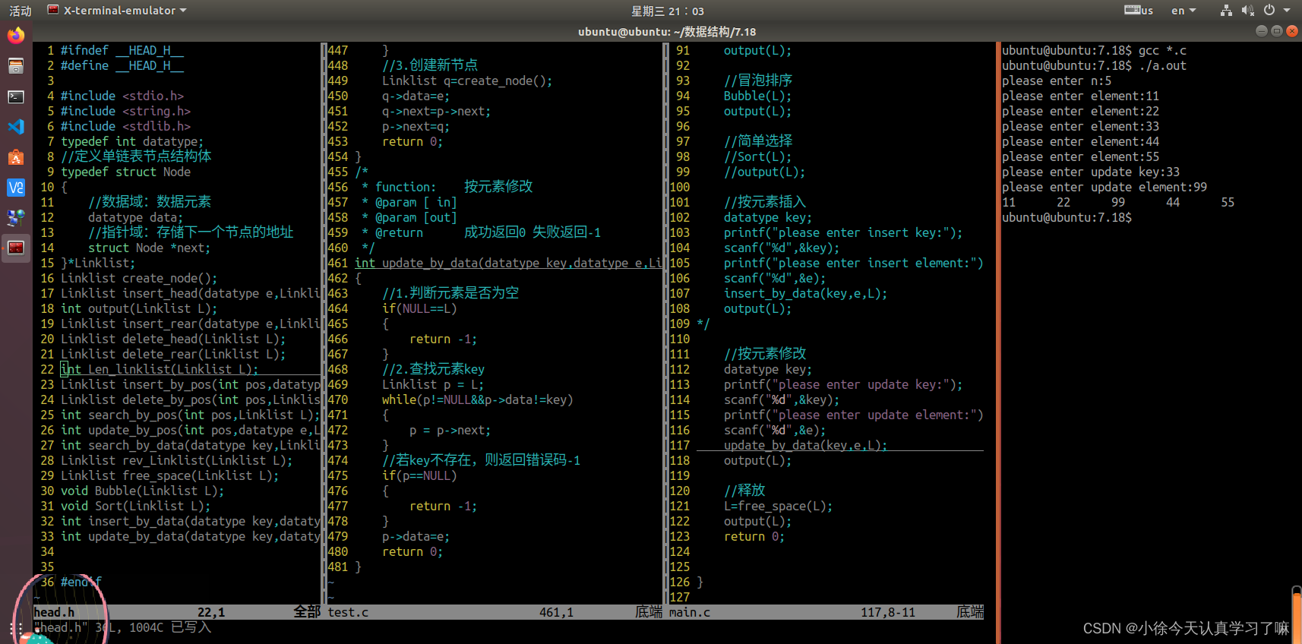Click the muted volume icon
The height and width of the screenshot is (644, 1302).
tap(1247, 11)
